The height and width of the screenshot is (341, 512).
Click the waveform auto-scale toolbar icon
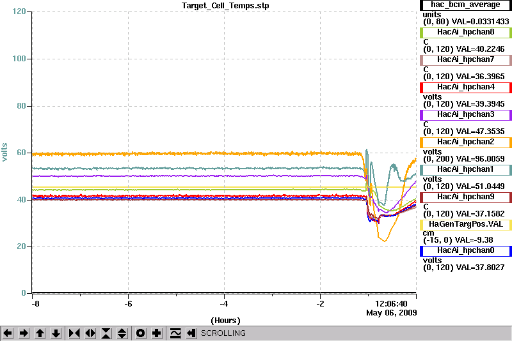(x=175, y=333)
